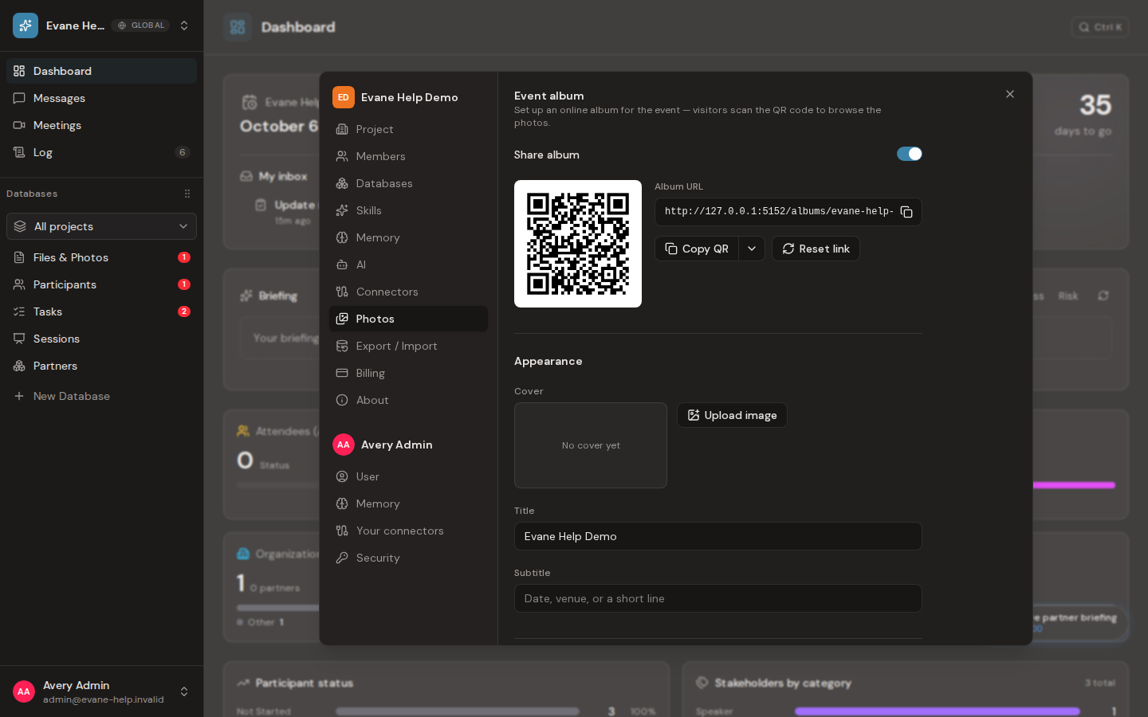
Task: Open the Avery Admin account menu chevrons
Action: tap(184, 692)
